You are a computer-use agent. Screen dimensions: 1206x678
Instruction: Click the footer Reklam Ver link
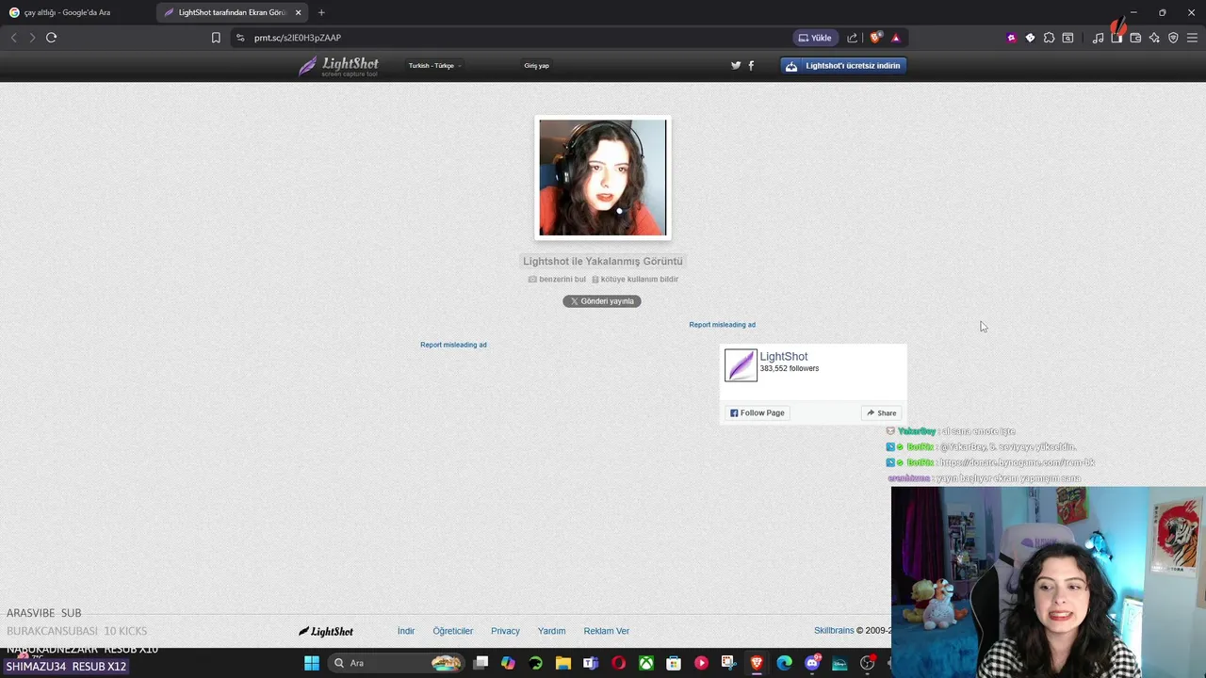[x=606, y=631]
